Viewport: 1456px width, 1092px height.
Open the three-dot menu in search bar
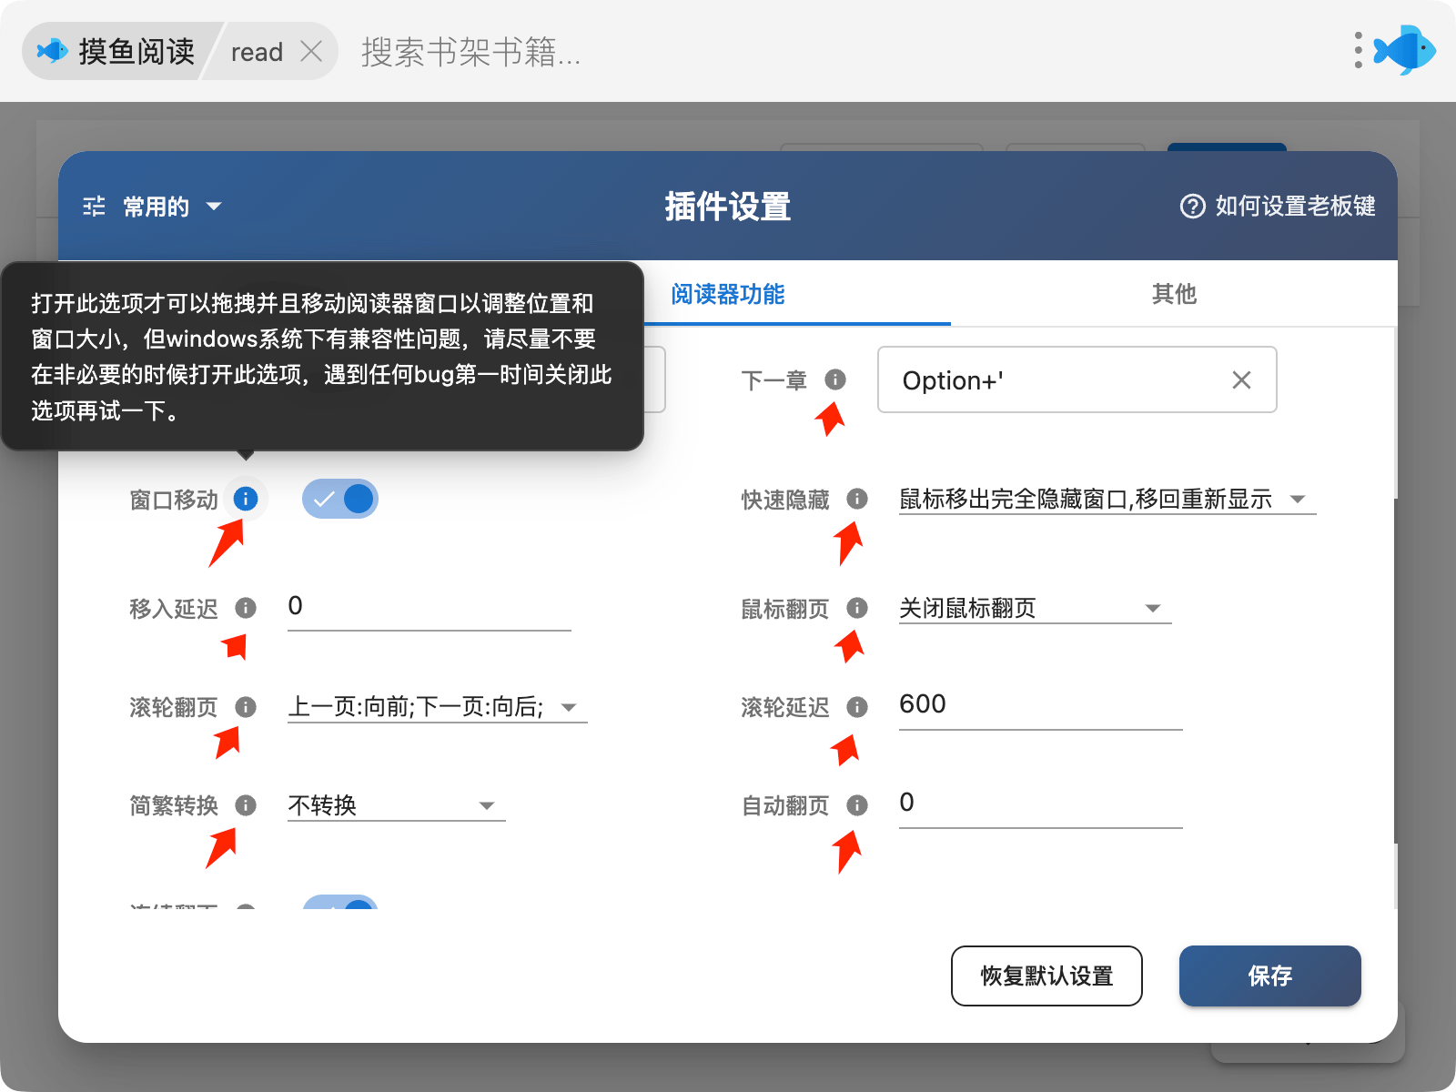click(1358, 50)
